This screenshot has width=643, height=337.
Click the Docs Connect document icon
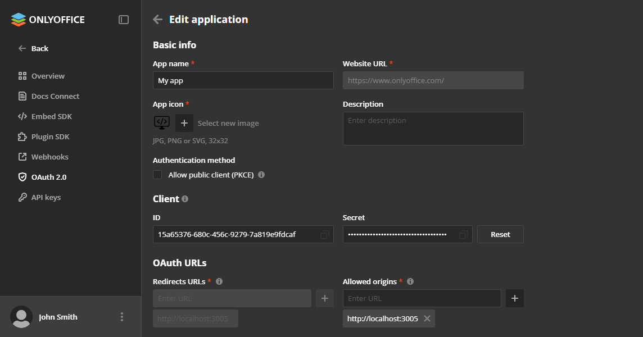(x=22, y=97)
